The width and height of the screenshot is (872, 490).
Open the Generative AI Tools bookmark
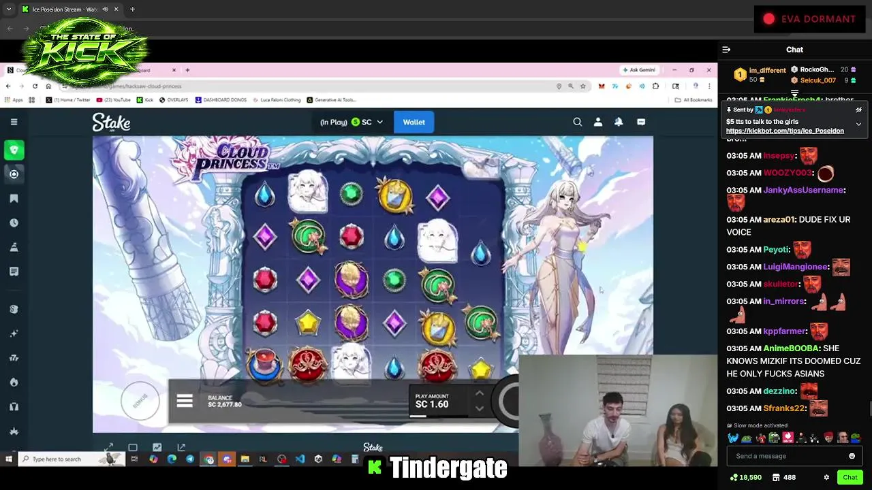pyautogui.click(x=333, y=99)
